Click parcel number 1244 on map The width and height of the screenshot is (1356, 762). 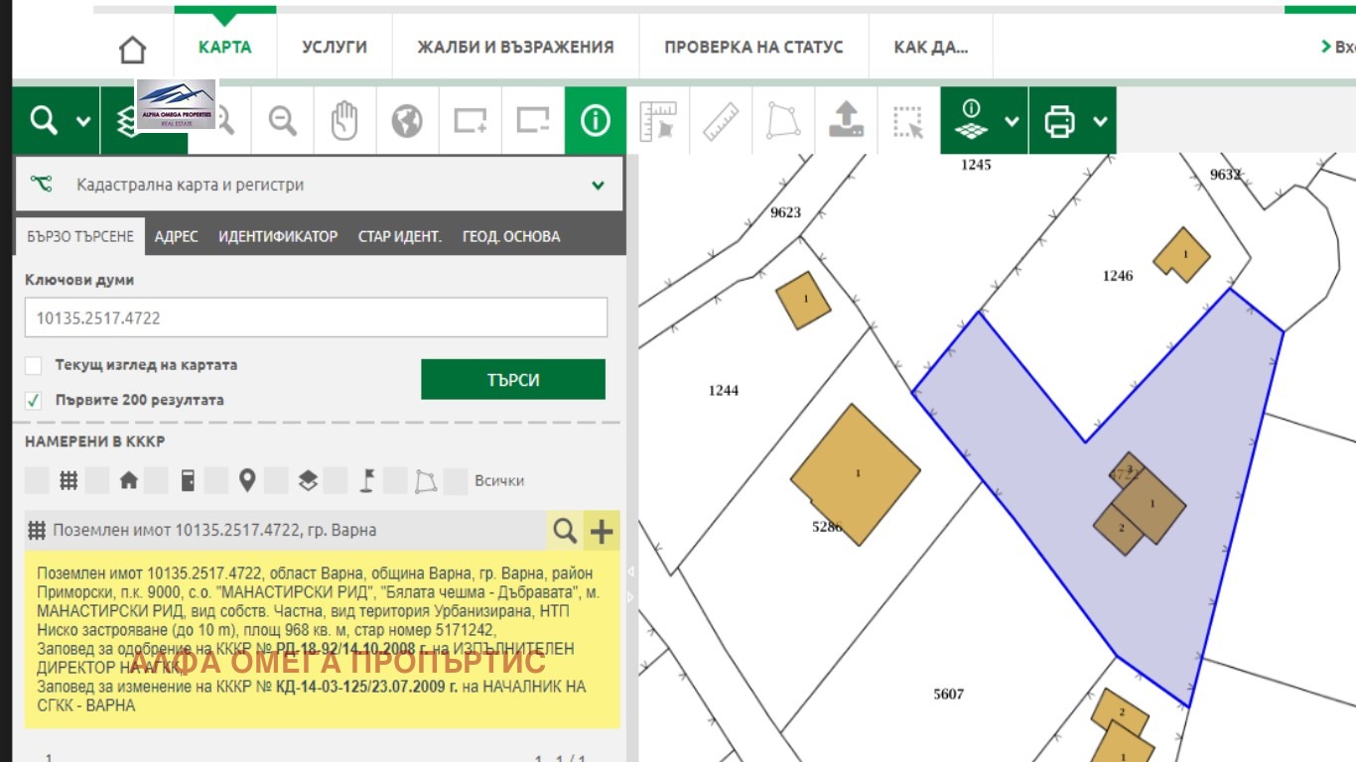tap(724, 390)
